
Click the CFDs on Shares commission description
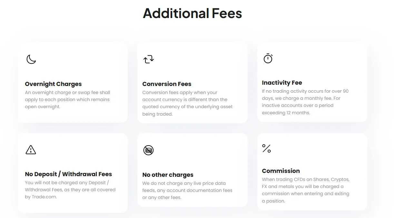(306, 190)
